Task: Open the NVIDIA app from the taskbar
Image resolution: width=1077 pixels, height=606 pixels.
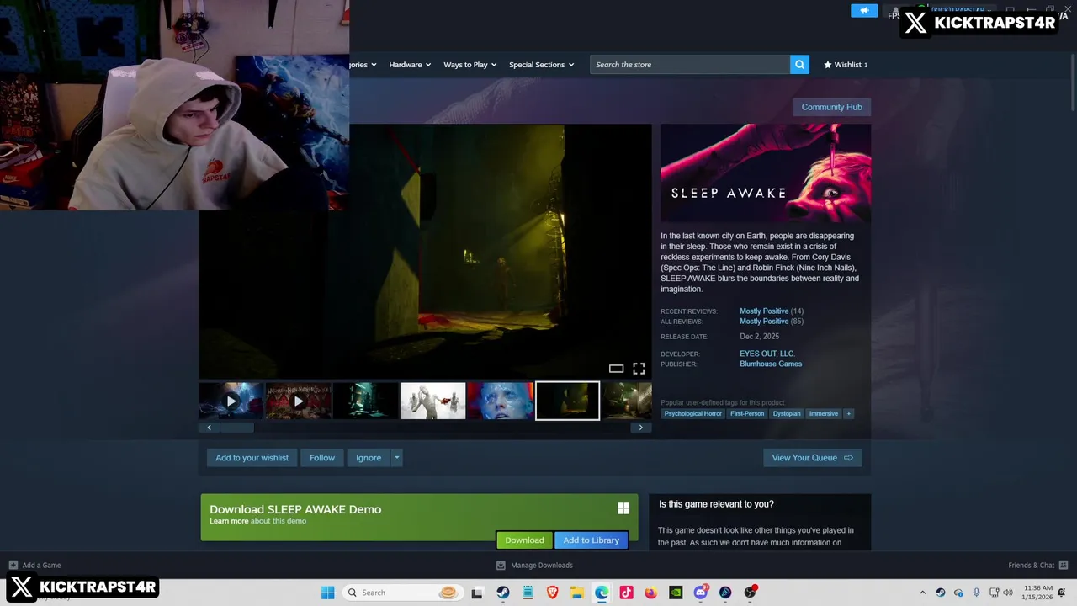Action: (x=676, y=593)
